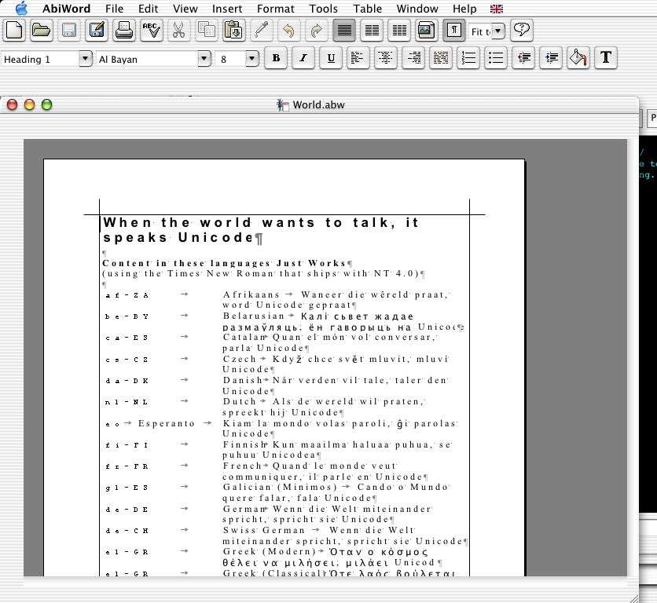Toggle italic formatting
Screen dimensions: 657x603
tap(303, 58)
